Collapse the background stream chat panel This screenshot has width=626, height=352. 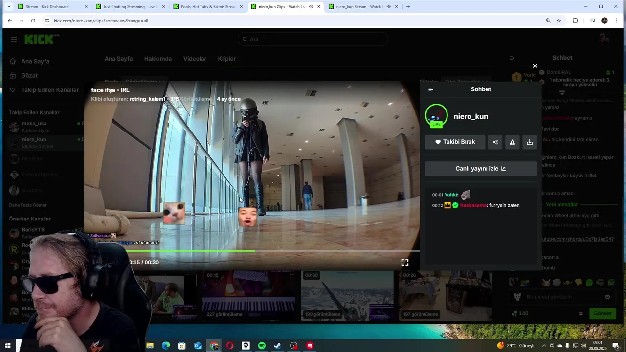[512, 58]
